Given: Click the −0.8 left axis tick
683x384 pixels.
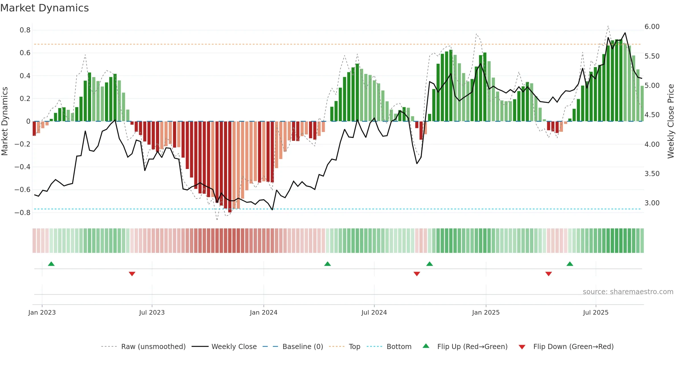Looking at the screenshot, I should coord(22,213).
